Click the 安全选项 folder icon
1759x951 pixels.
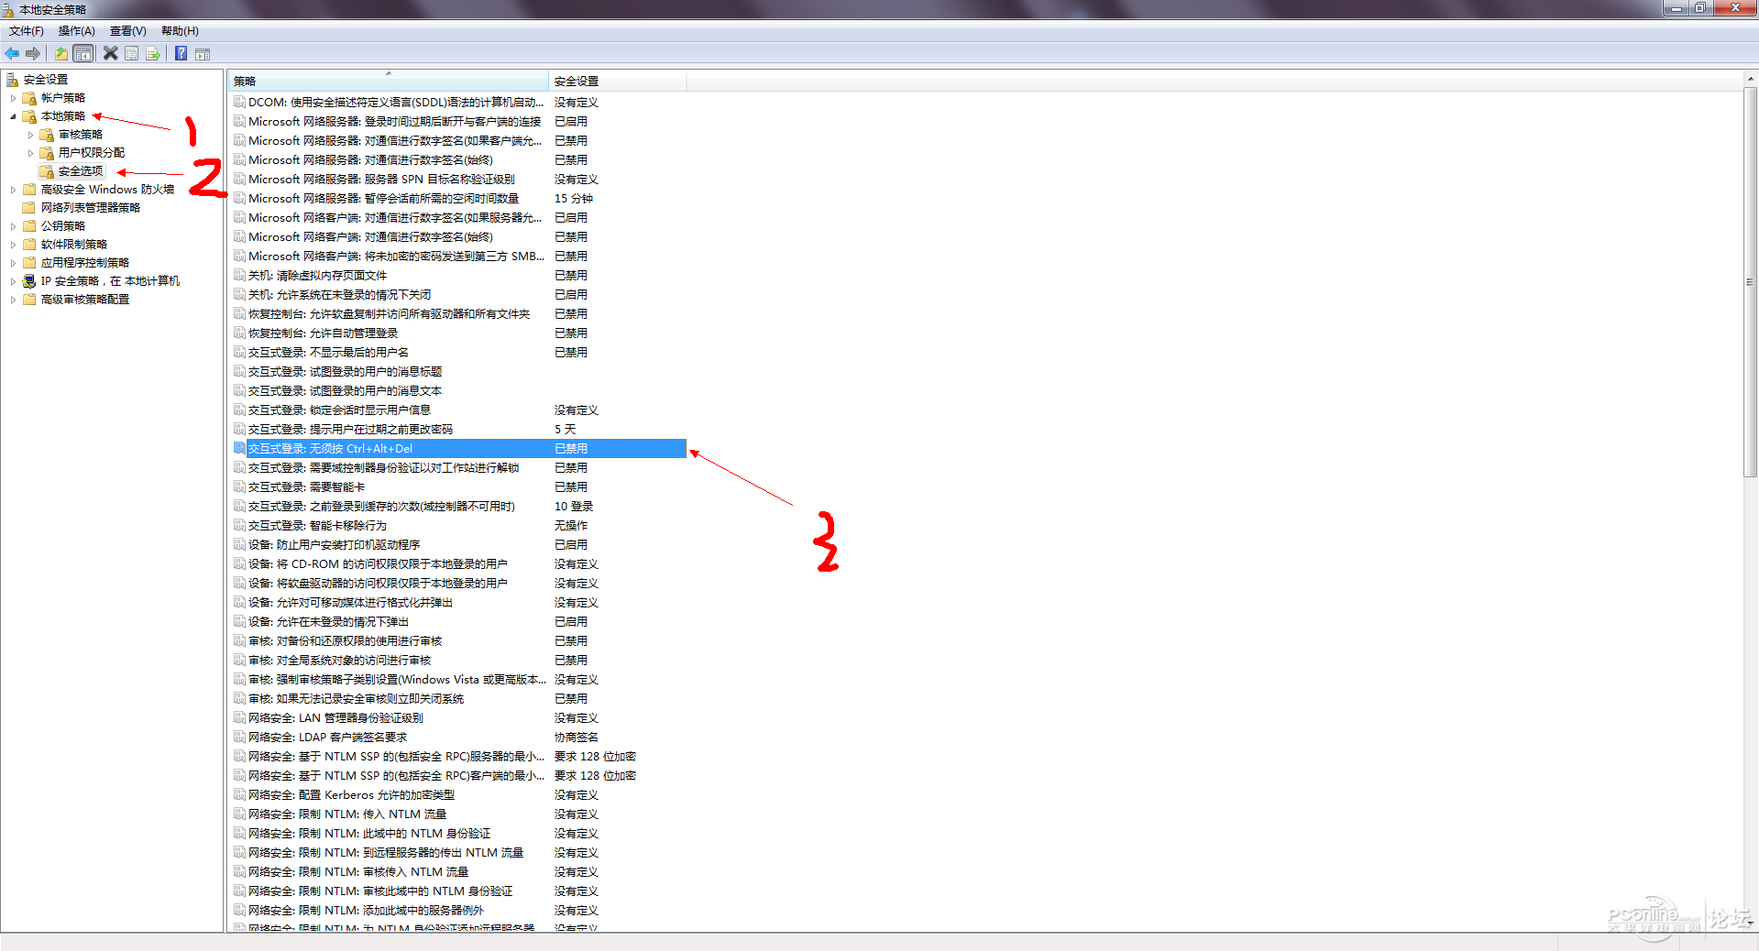coord(47,171)
